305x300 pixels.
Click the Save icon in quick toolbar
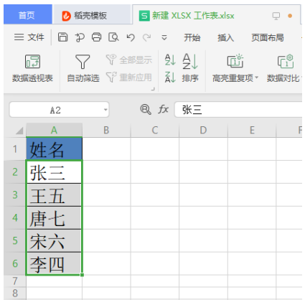(x=62, y=37)
